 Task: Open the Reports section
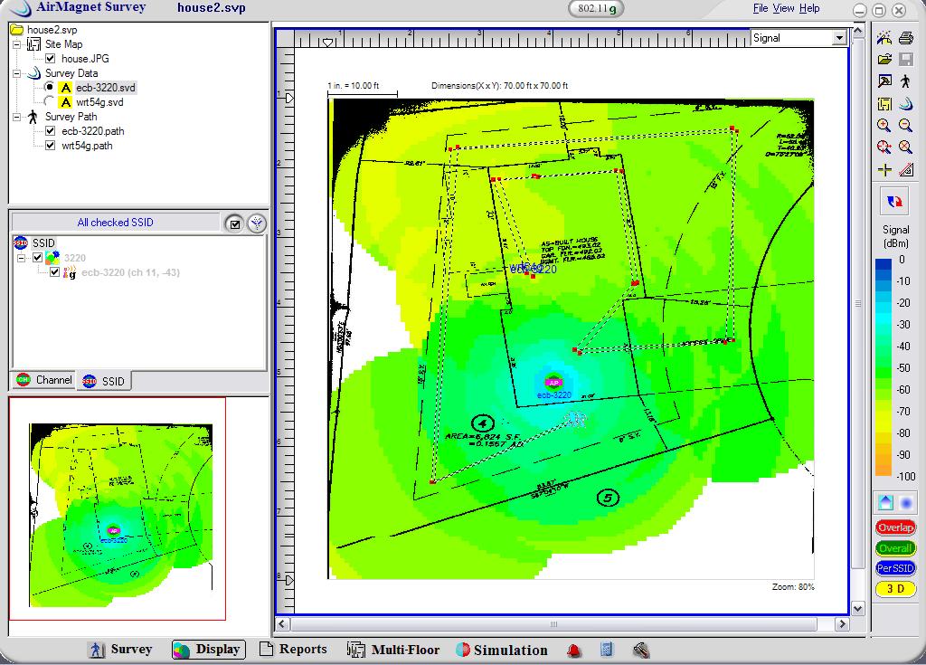(x=294, y=649)
